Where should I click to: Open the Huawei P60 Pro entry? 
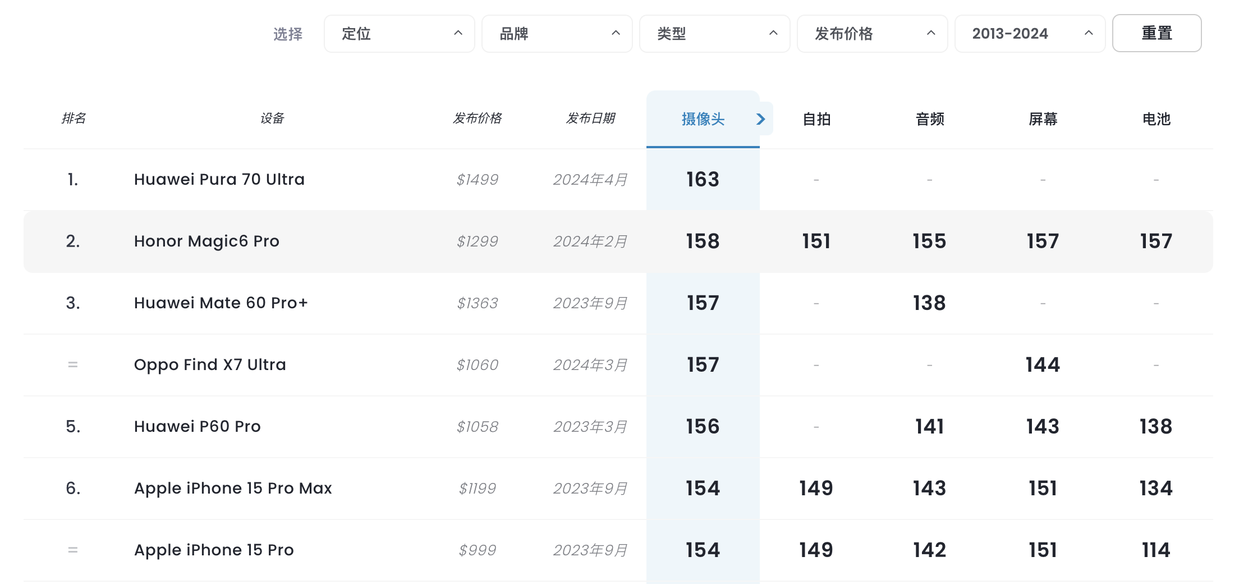tap(197, 426)
